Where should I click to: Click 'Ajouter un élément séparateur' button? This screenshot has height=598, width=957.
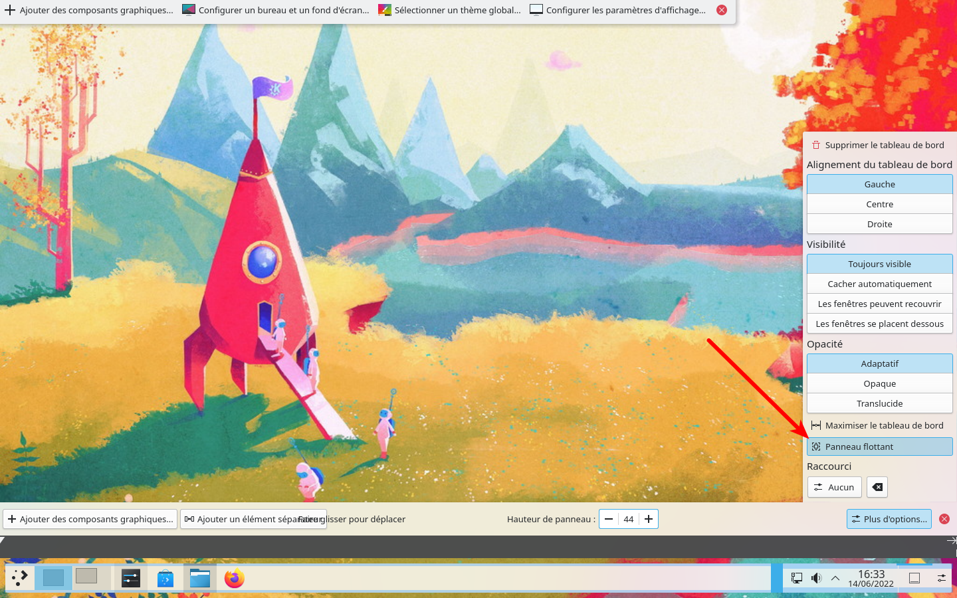(x=253, y=519)
